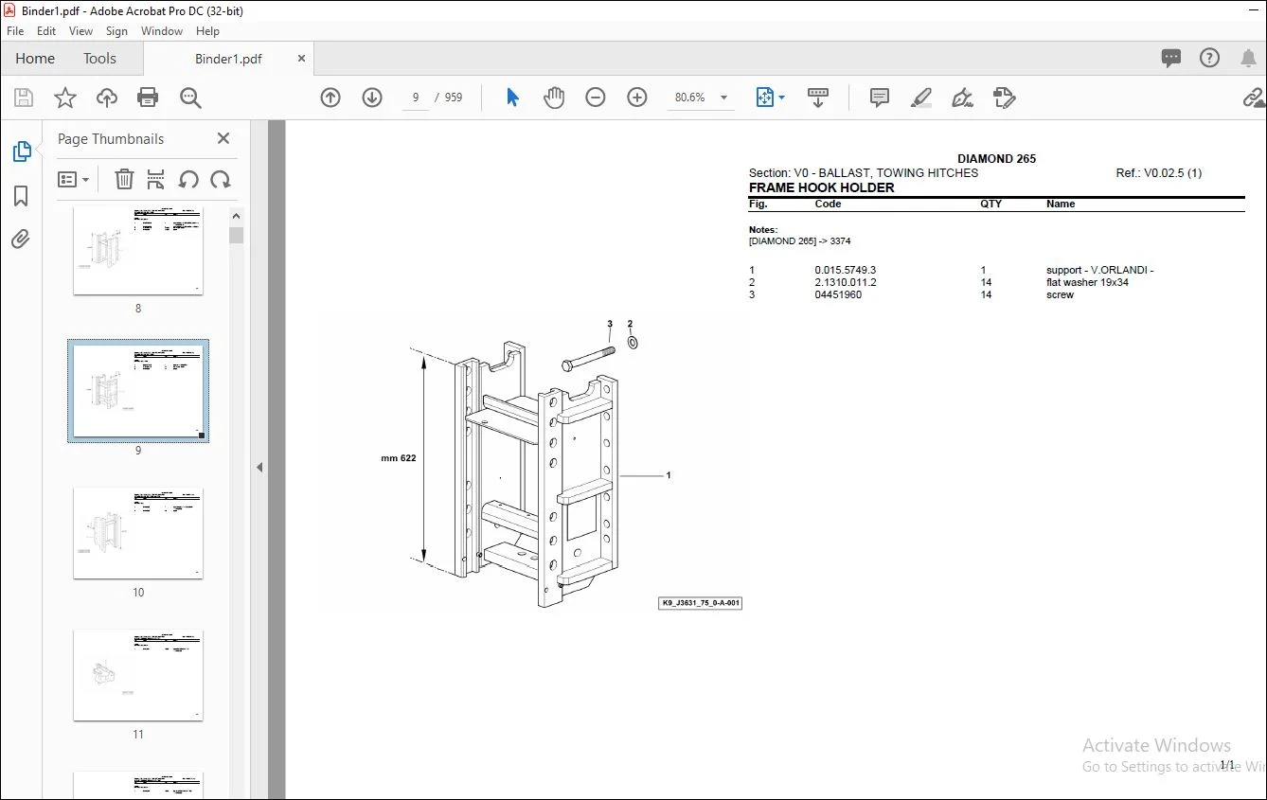Add a sticky note comment

coord(880,98)
